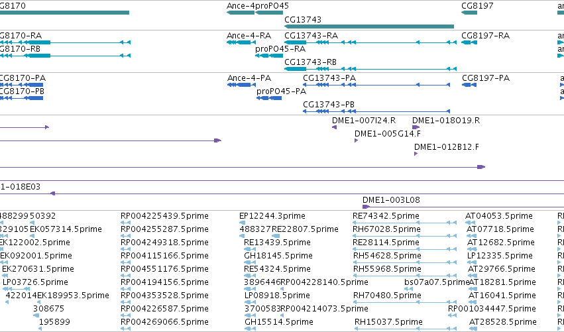Image resolution: width=564 pixels, height=332 pixels.
Task: Select the DME1-018O19.R BAC end label
Action: [445, 121]
